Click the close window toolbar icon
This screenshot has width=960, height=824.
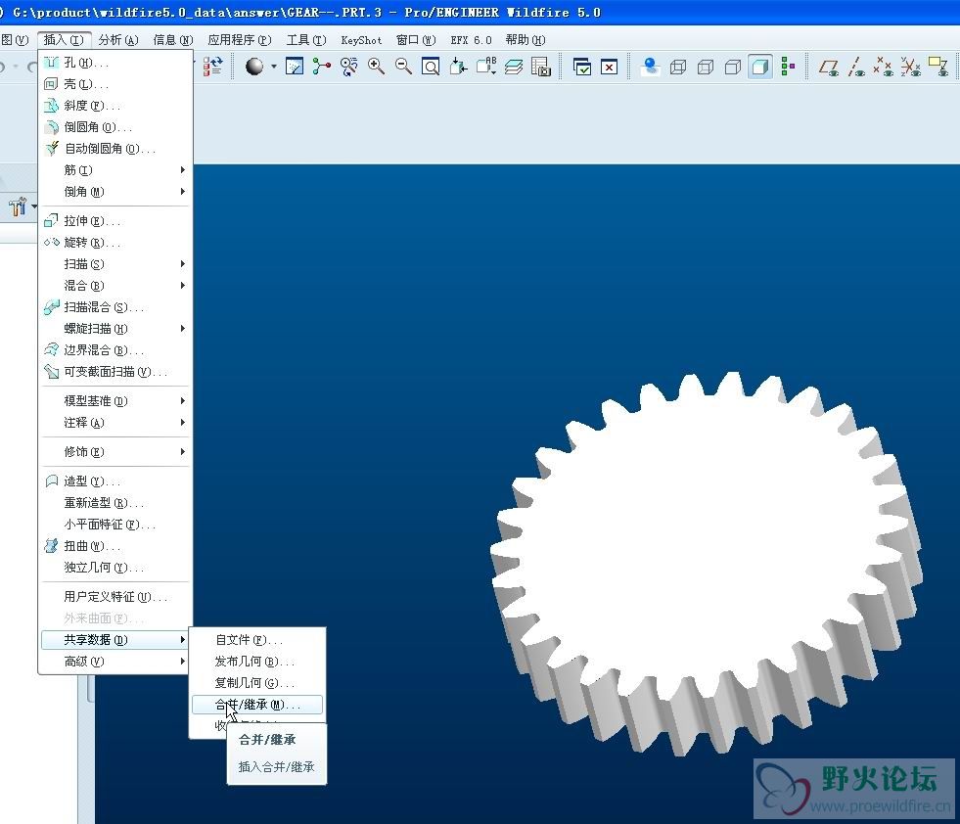(x=610, y=67)
